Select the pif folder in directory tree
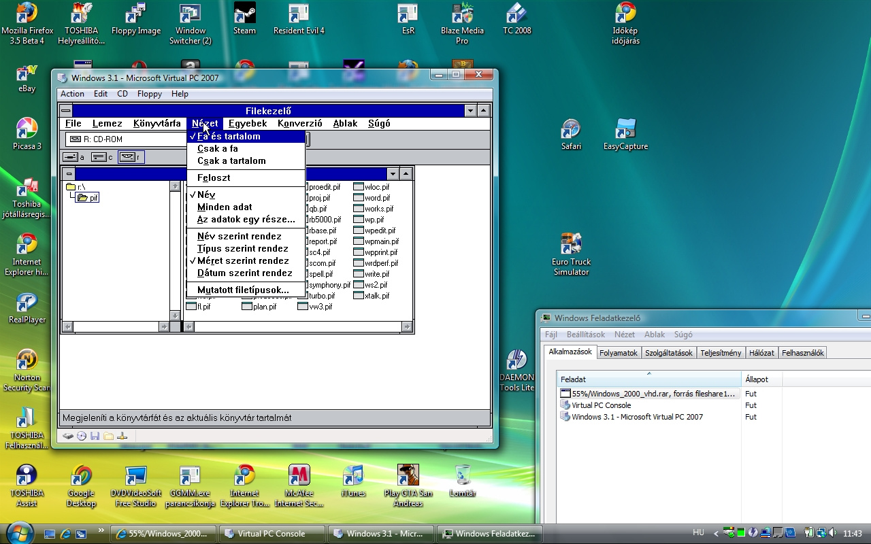Image resolution: width=871 pixels, height=544 pixels. [x=88, y=198]
